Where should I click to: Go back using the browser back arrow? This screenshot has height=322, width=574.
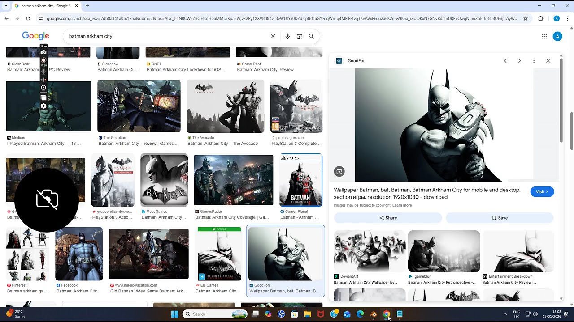click(6, 18)
